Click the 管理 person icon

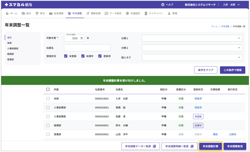[x=169, y=13]
